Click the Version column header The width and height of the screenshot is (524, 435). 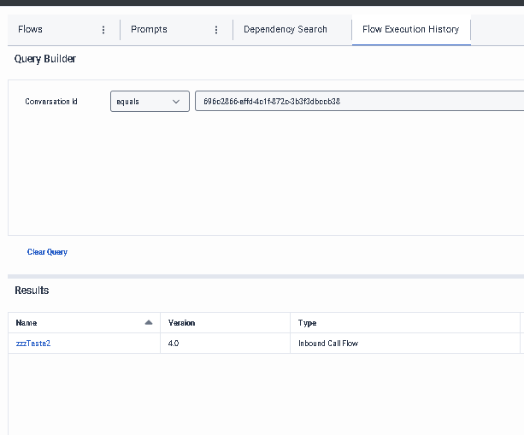181,323
